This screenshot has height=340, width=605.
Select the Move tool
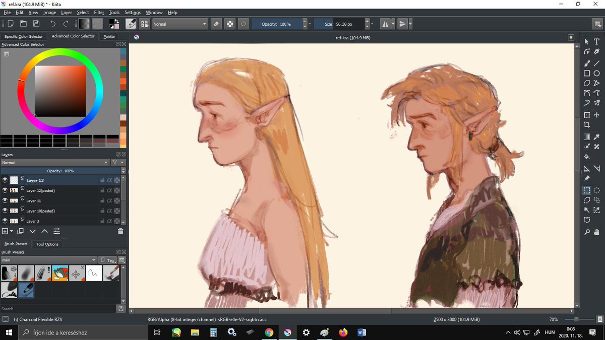click(597, 115)
